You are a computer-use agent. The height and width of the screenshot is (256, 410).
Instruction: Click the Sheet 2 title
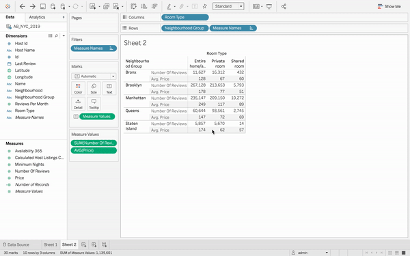coord(135,43)
